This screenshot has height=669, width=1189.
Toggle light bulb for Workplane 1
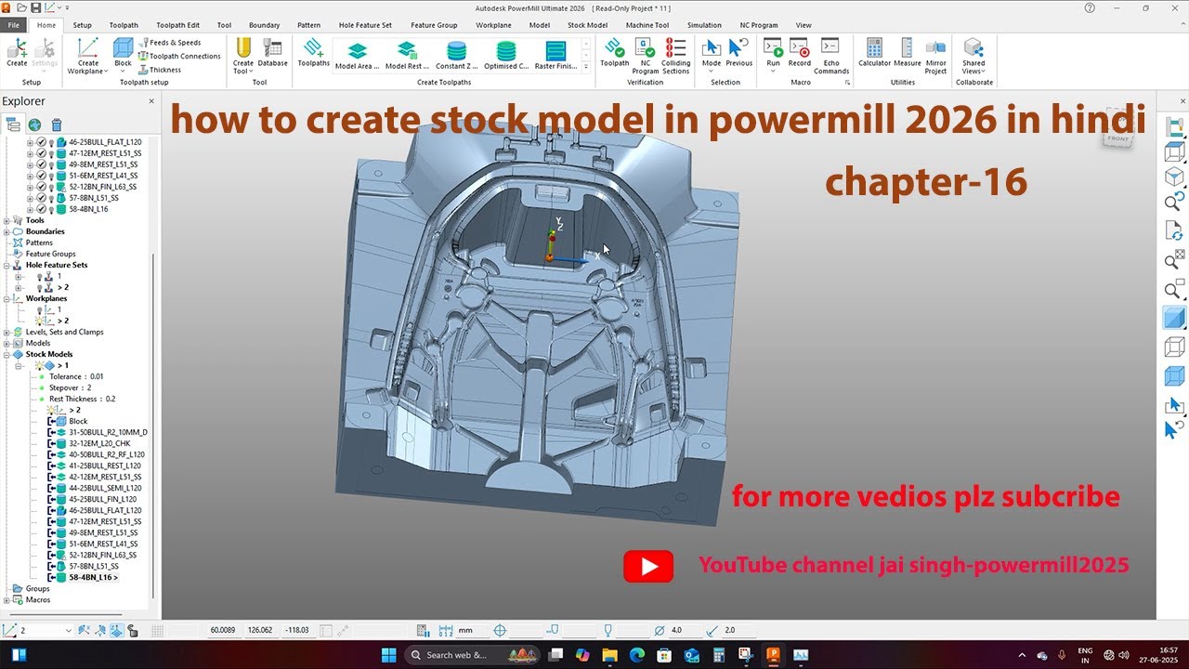(40, 309)
